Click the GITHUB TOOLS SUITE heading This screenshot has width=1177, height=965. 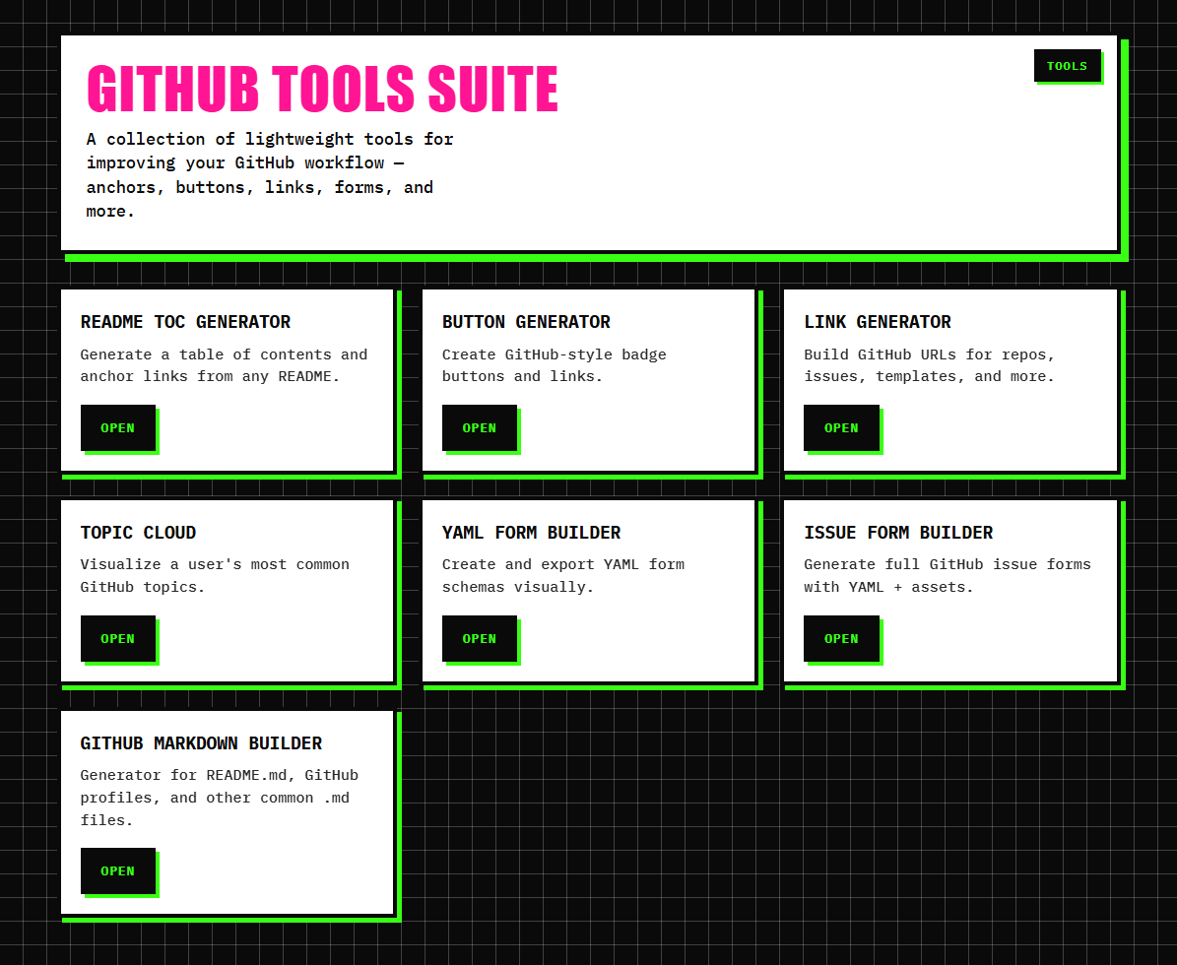(x=323, y=90)
